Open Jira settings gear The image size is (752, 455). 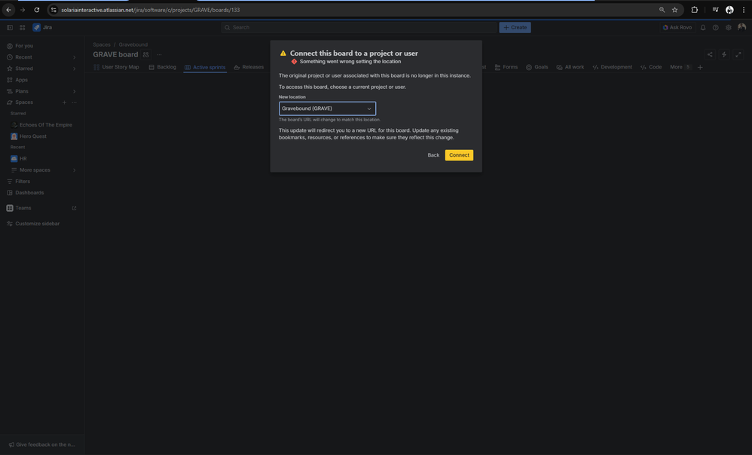(x=726, y=27)
